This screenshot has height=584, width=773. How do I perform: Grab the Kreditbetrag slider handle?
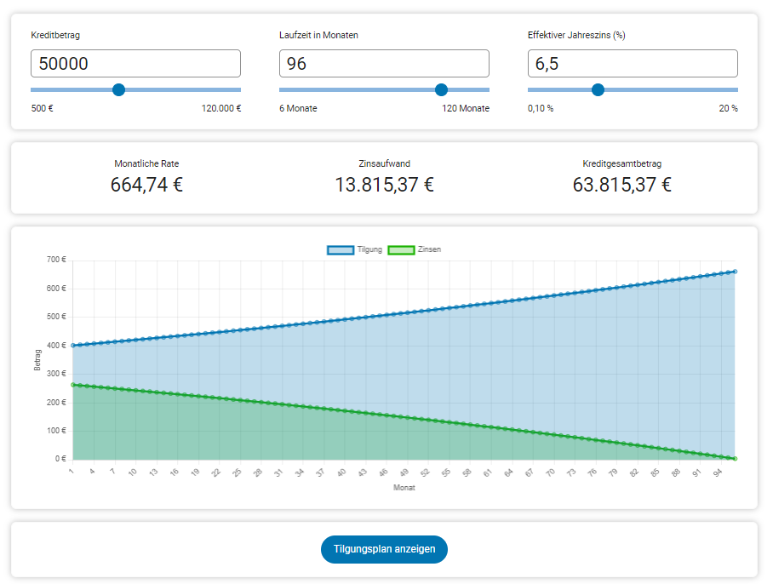[119, 90]
